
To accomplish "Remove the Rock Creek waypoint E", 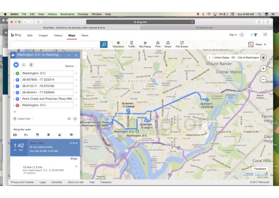I will pos(76,99).
